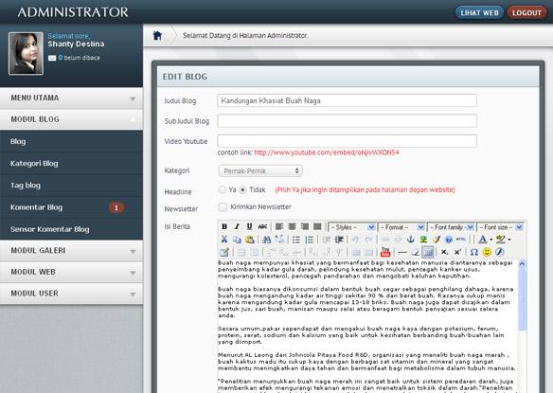Viewport: 553px width, 393px height.
Task: Select the Ya headline radio button
Action: pyautogui.click(x=223, y=189)
